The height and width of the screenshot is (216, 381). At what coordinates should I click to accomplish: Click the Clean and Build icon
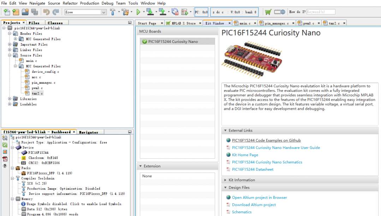(x=125, y=12)
